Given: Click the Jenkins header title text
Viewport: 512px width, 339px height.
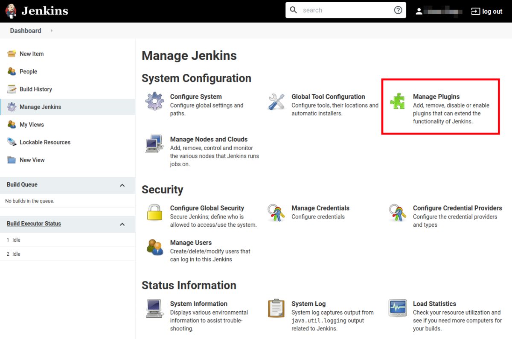Looking at the screenshot, I should point(45,11).
